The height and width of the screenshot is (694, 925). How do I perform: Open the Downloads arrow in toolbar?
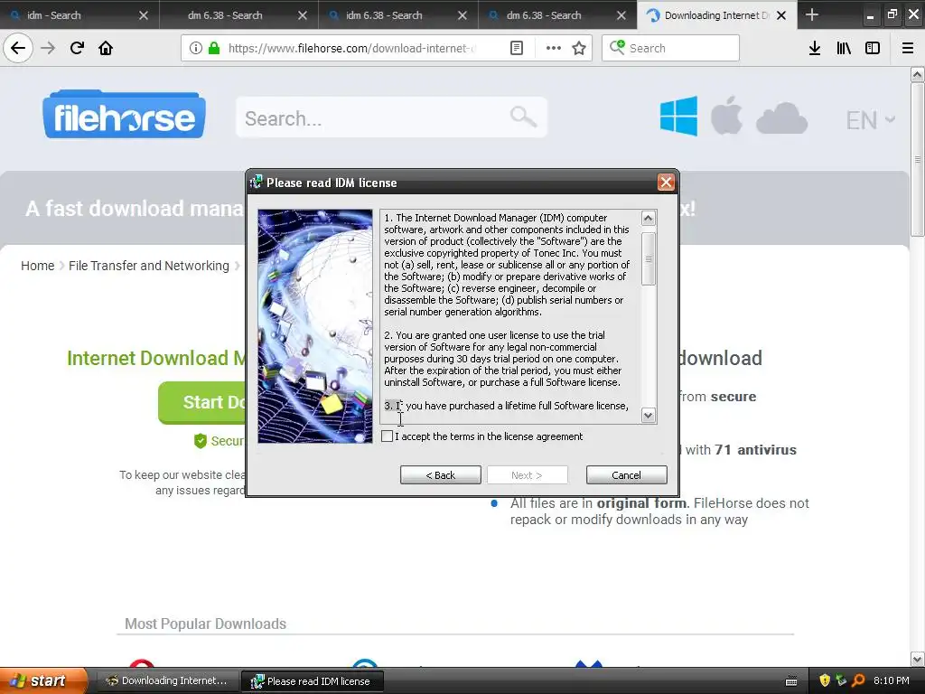coord(815,48)
